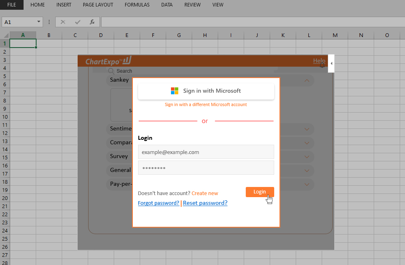Open the Reset password? link

pos(205,203)
